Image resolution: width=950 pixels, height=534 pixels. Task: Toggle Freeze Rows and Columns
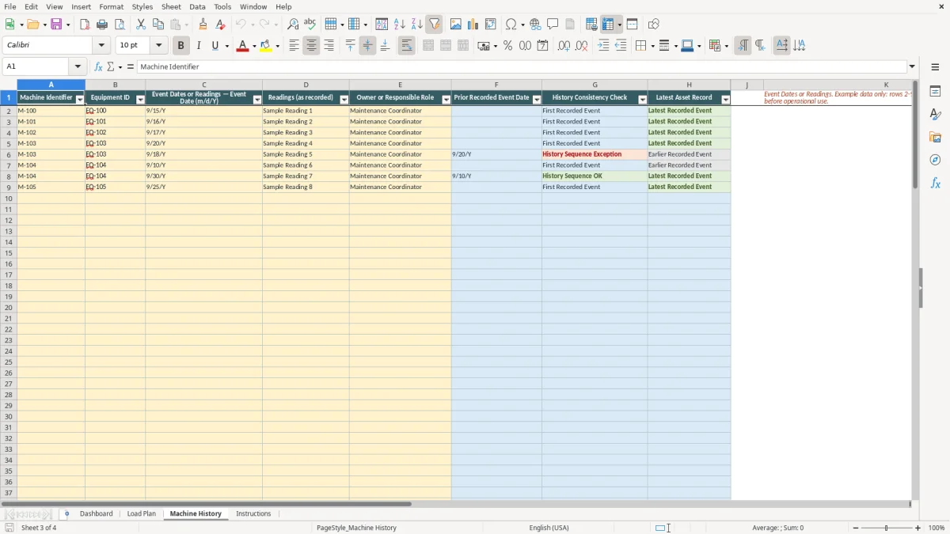tap(608, 25)
